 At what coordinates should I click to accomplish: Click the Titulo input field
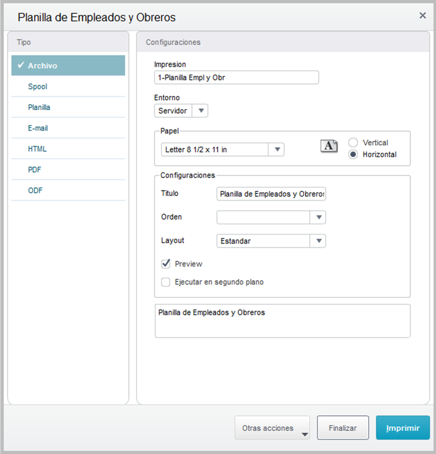click(x=271, y=194)
